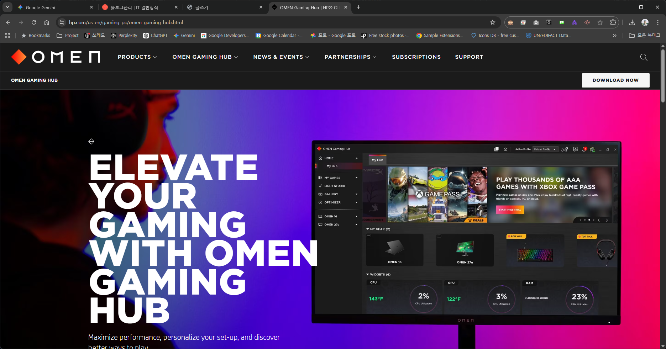Click the browser forward arrow
The width and height of the screenshot is (666, 349).
coord(21,22)
